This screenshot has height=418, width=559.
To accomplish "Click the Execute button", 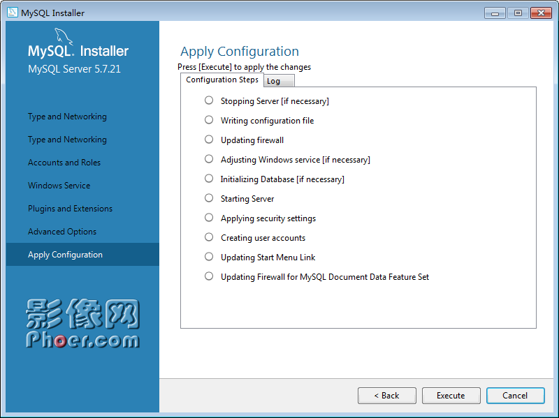I will point(451,396).
